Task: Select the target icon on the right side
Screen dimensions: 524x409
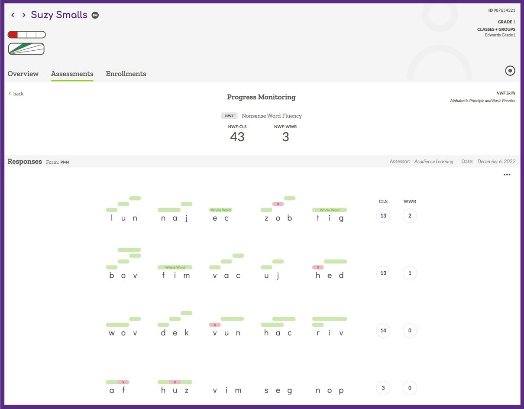Action: point(510,71)
